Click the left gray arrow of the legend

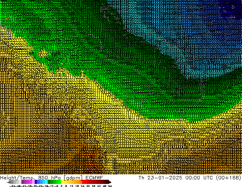[x=9, y=182]
